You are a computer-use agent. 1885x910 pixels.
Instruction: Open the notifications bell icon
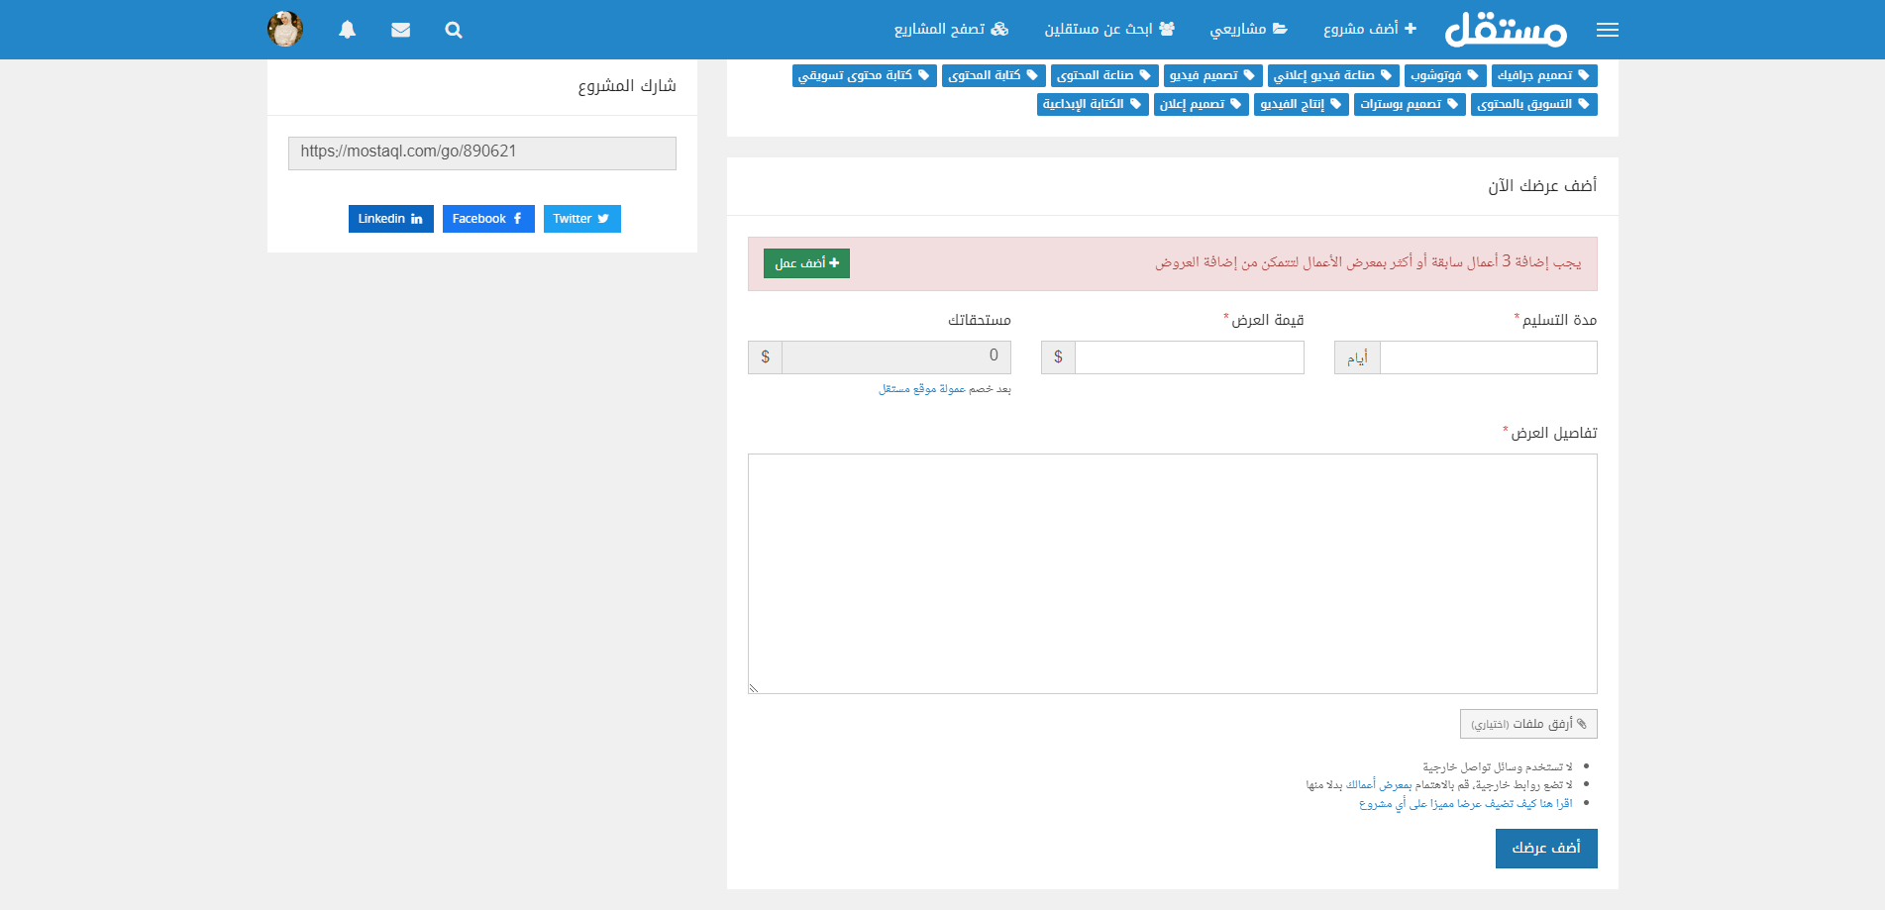click(x=347, y=30)
